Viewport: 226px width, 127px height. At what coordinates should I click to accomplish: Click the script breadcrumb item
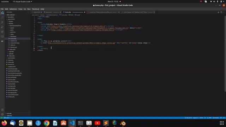tap(78, 15)
